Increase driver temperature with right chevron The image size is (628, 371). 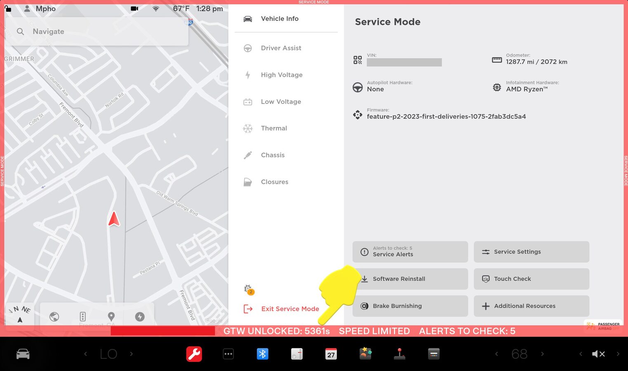pos(132,354)
